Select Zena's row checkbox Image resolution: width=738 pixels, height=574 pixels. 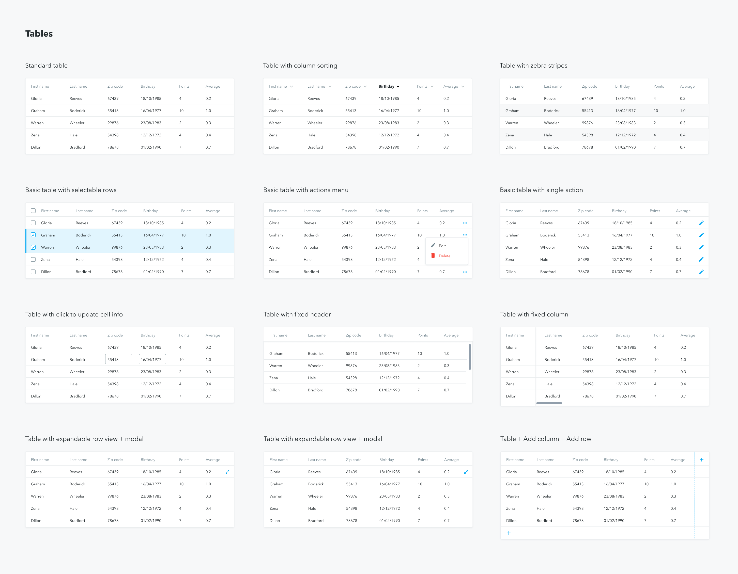33,259
